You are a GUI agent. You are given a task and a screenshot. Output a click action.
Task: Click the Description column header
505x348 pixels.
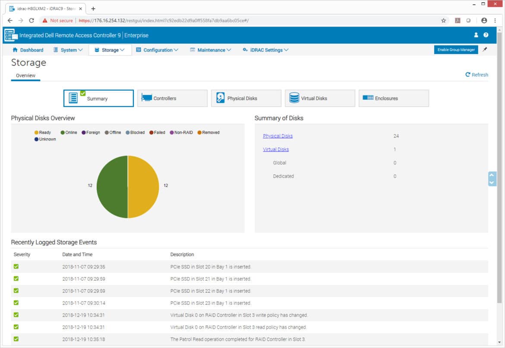(182, 254)
